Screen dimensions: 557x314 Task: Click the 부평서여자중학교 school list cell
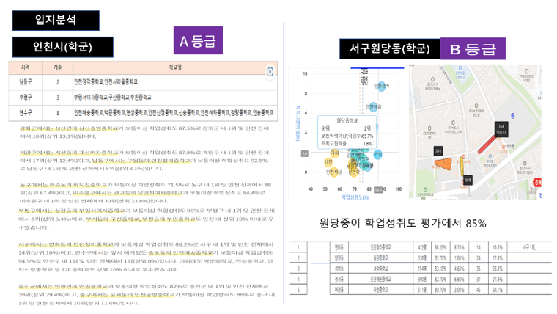[x=175, y=97]
